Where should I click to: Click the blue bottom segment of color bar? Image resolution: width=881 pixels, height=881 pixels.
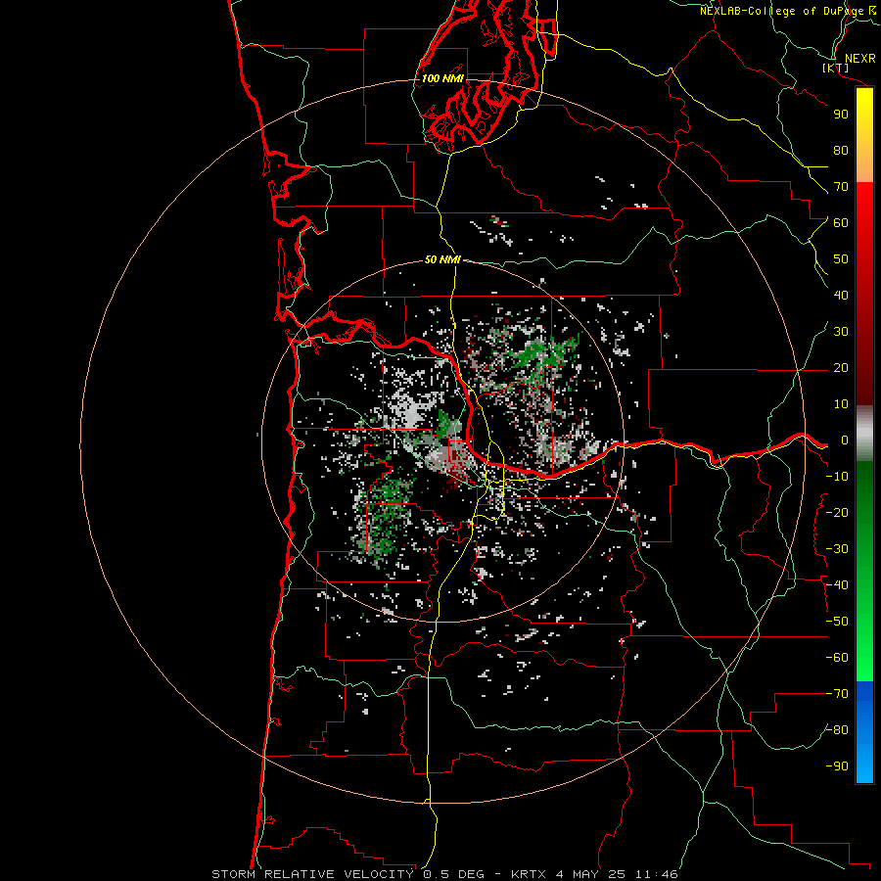864,732
